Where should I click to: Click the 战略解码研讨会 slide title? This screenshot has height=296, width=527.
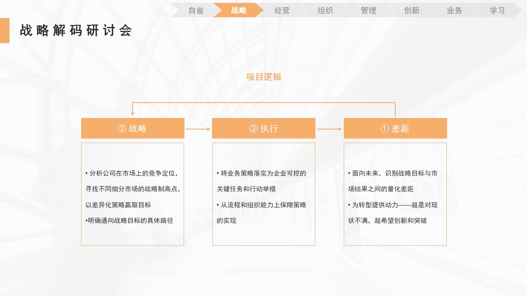pyautogui.click(x=76, y=30)
